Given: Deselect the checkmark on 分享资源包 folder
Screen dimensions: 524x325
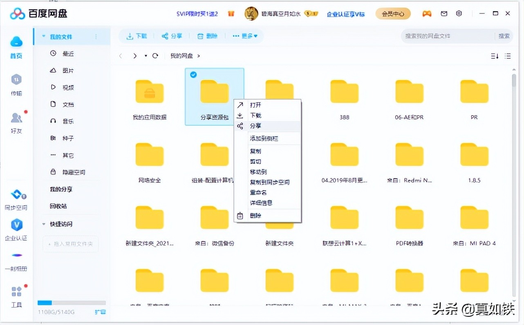Looking at the screenshot, I should [193, 75].
